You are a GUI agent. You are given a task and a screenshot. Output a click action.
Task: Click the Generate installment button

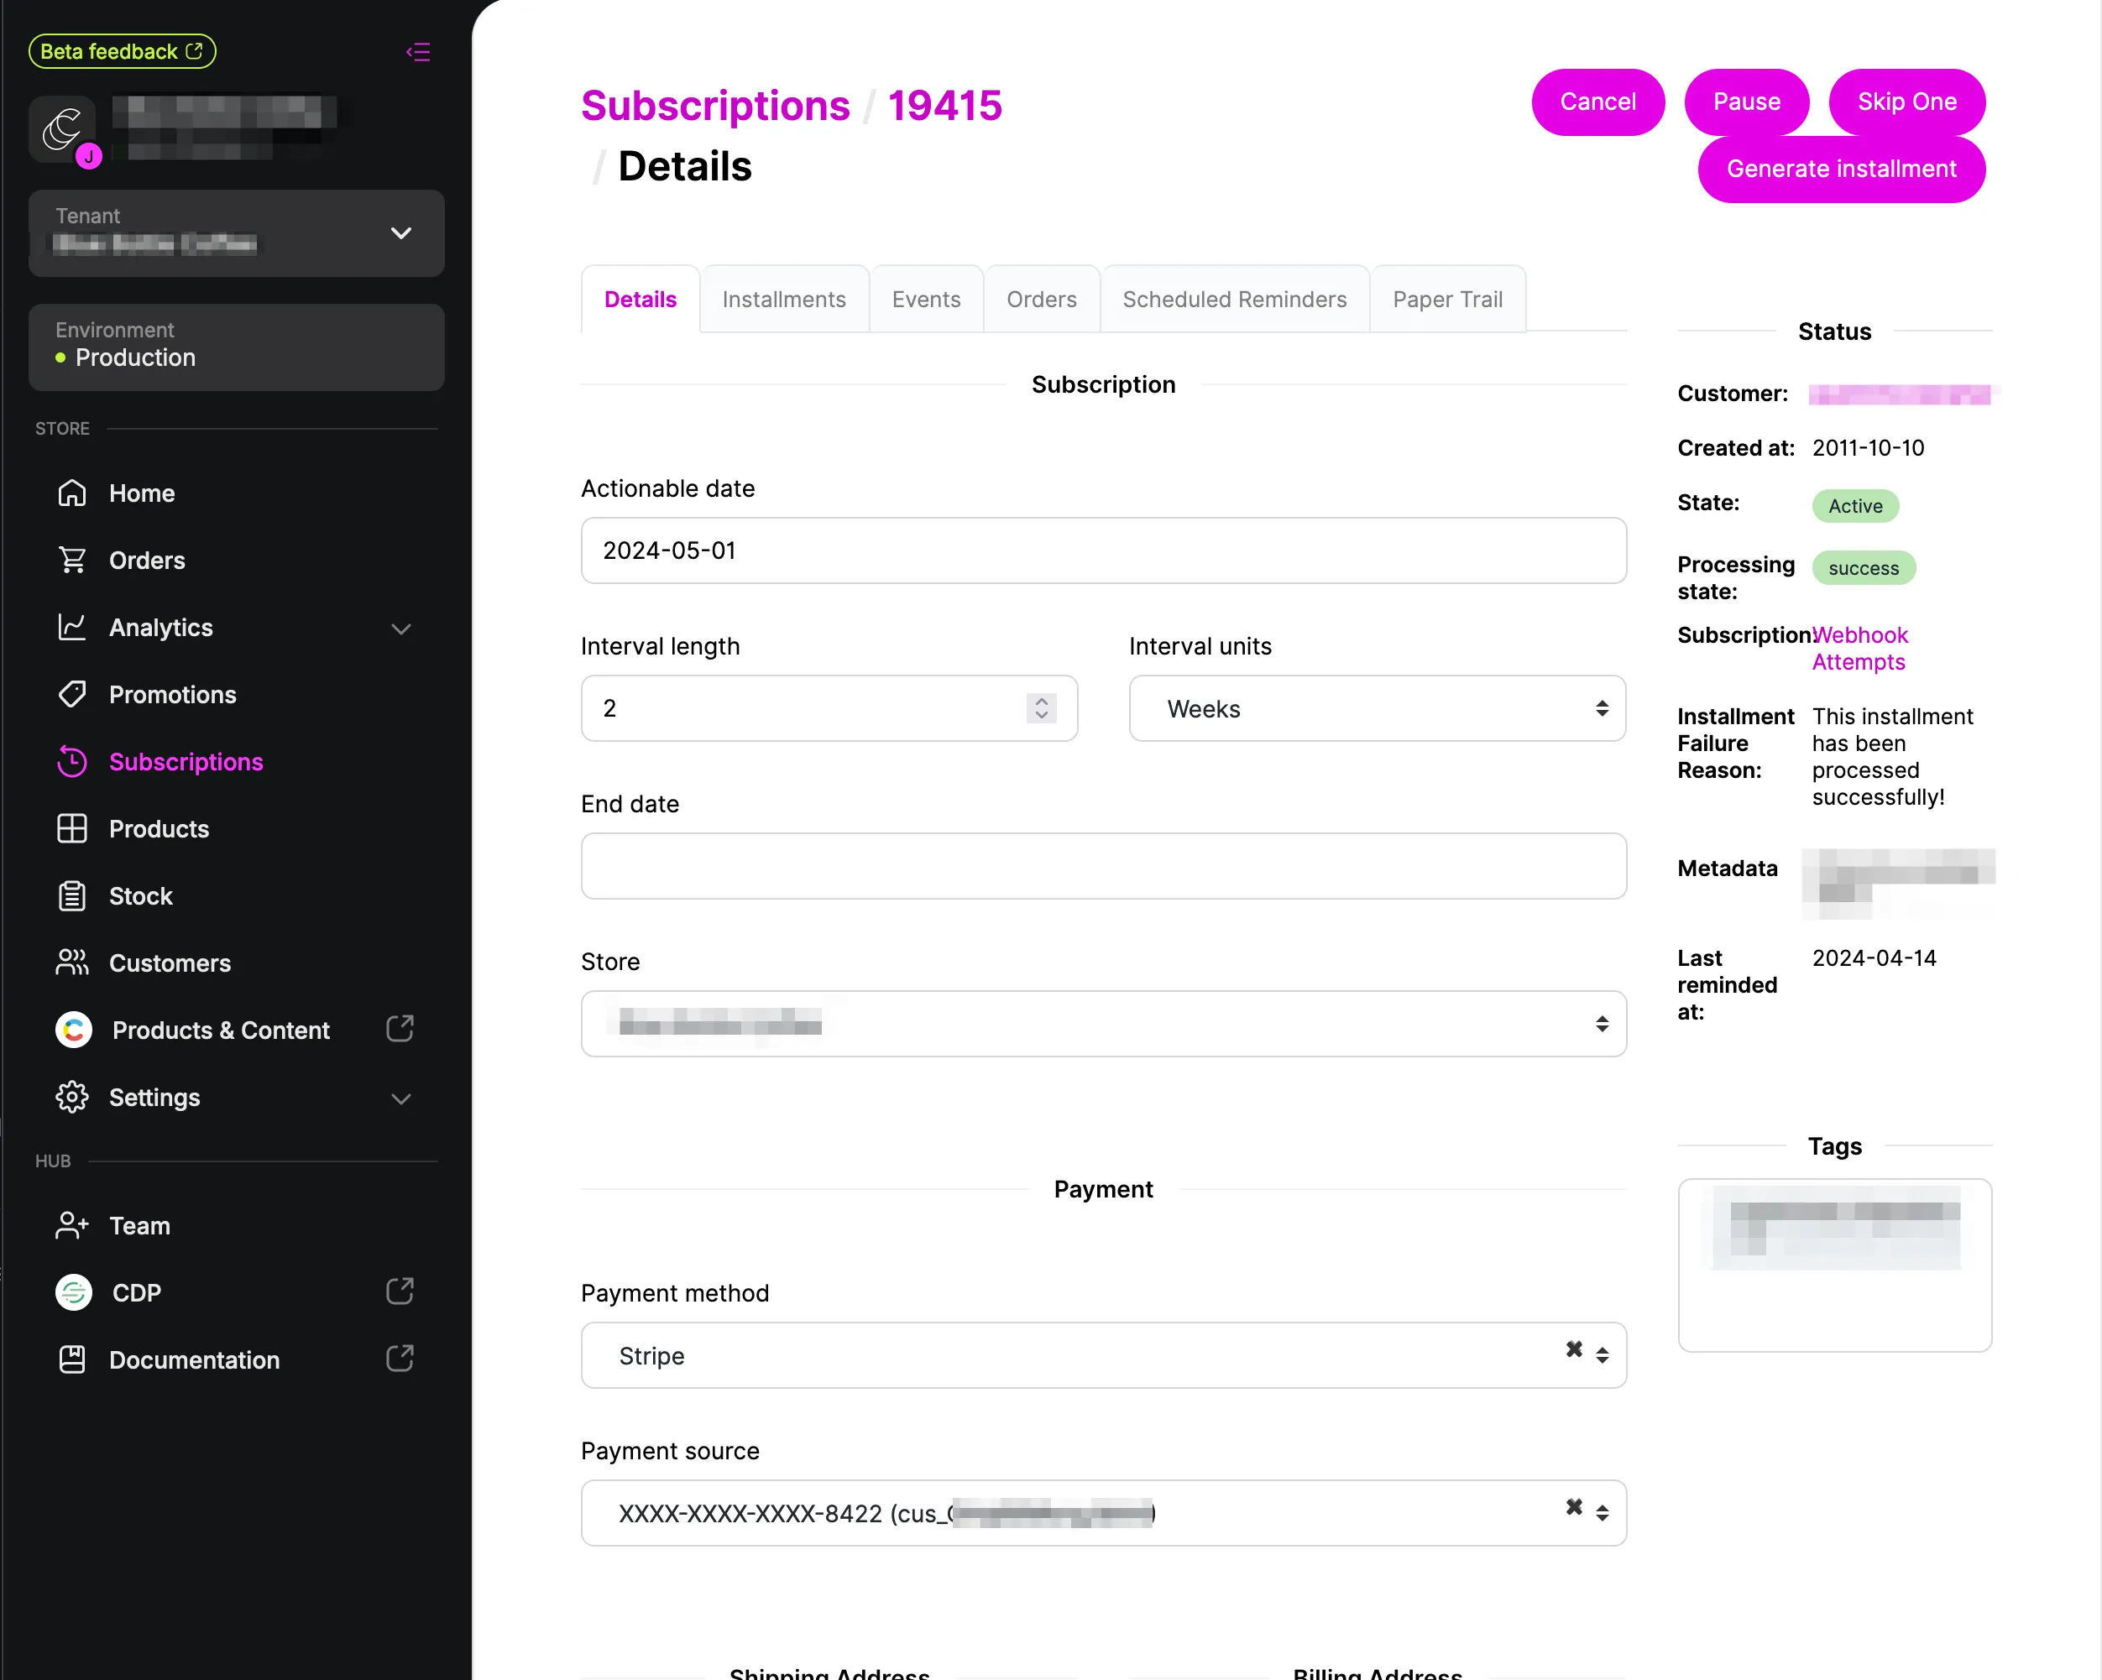(x=1842, y=170)
